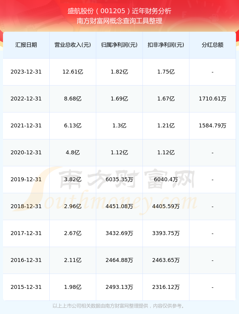
Task: Select the 分红总额 column header
Action: coord(213,45)
